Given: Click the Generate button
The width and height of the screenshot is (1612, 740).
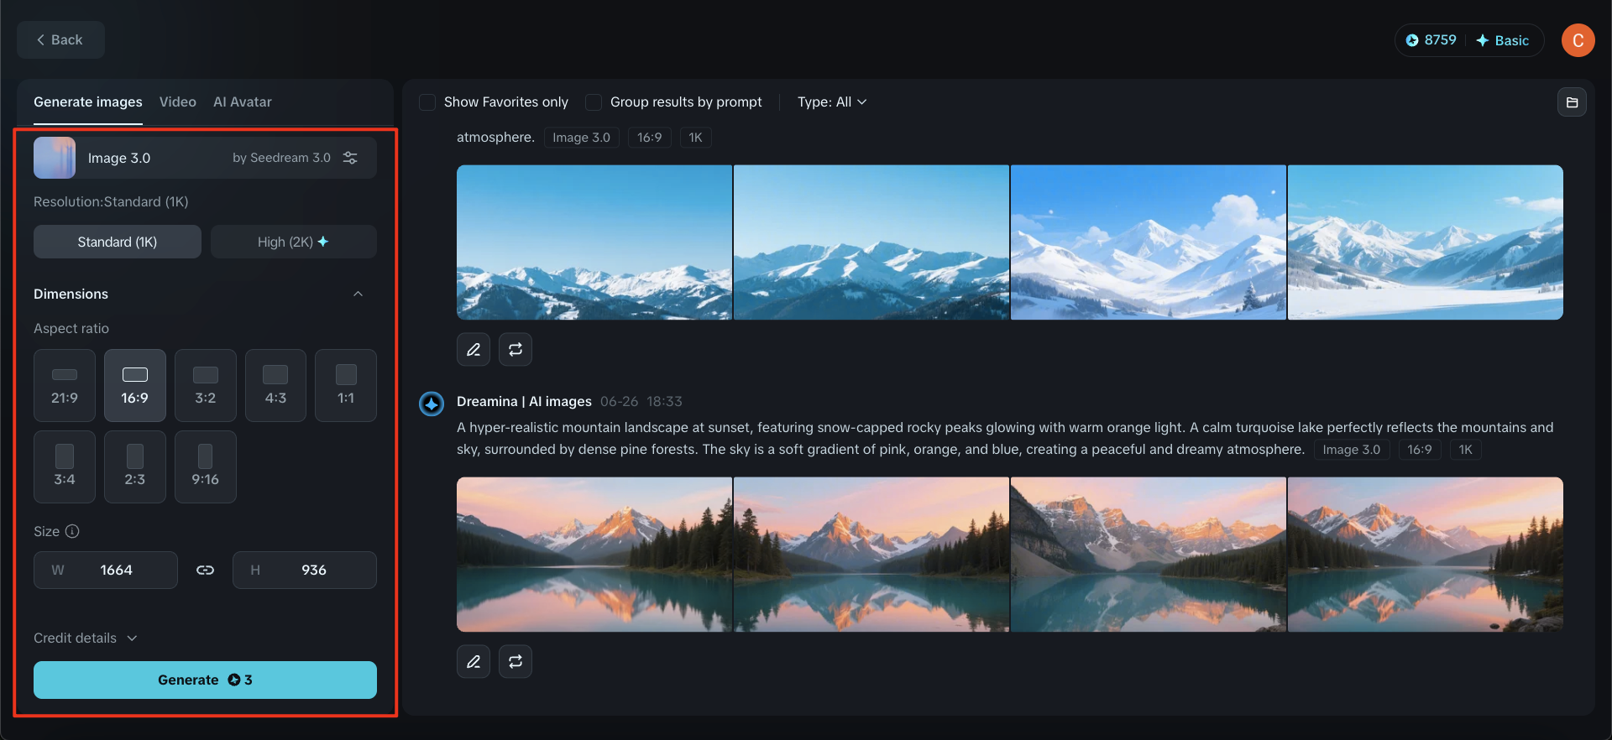Looking at the screenshot, I should tap(205, 680).
